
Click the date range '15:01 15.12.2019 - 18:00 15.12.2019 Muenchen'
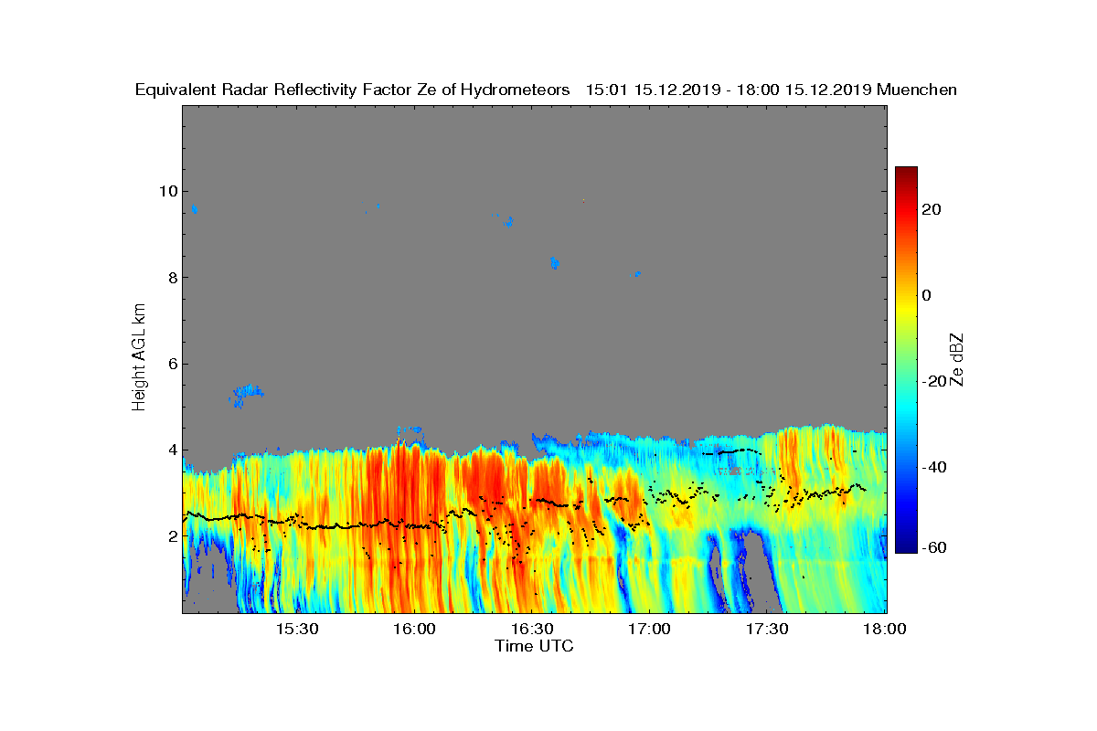[x=771, y=90]
